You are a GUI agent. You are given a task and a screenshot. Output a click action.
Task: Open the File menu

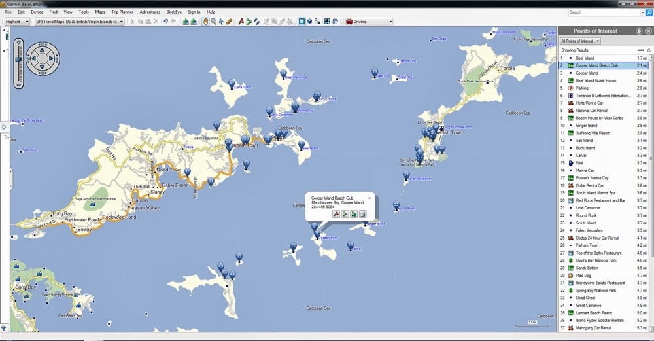click(x=9, y=12)
